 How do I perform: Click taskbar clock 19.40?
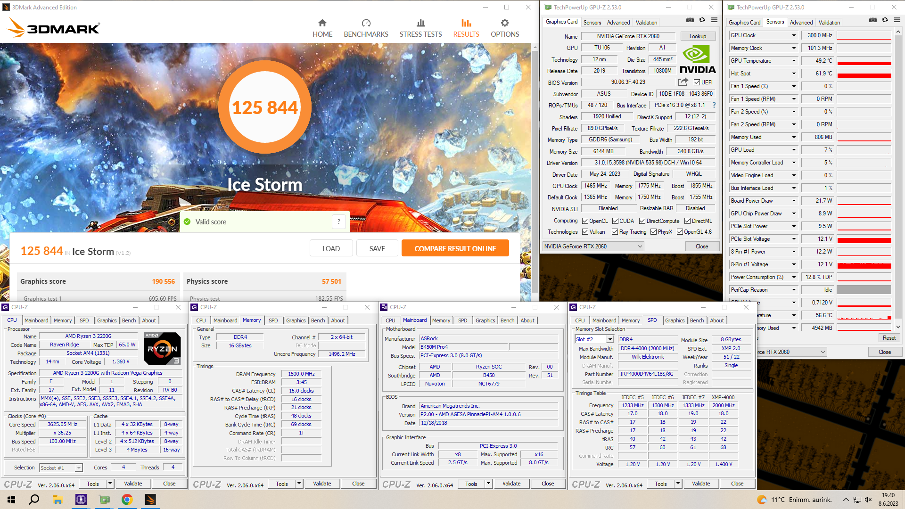click(888, 495)
